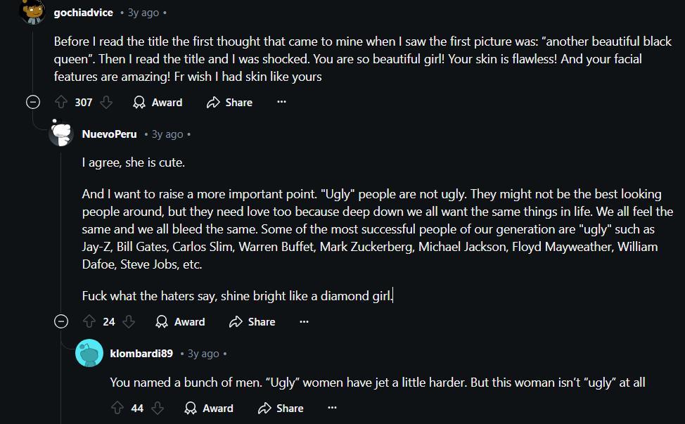Viewport: 685px width, 424px height.
Task: Collapse gochiadvice's comment thread
Action: [33, 103]
